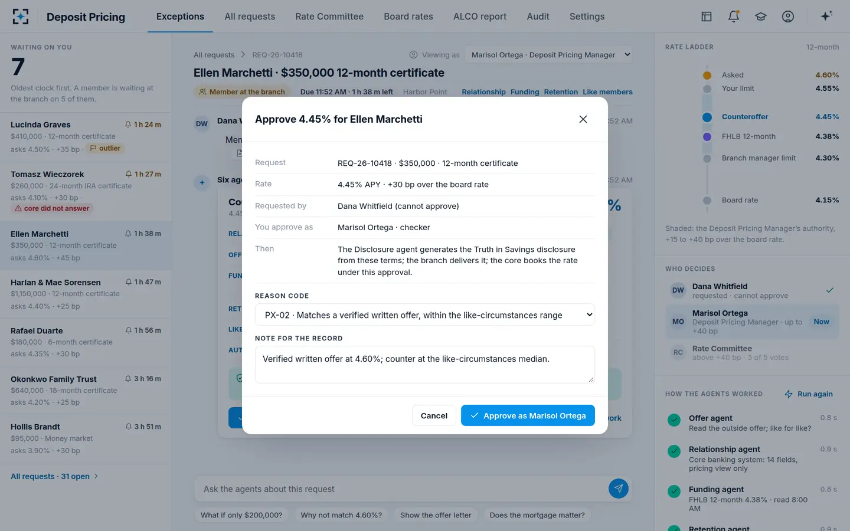The image size is (850, 531).
Task: Click the MO avatar for Marisol Ortega
Action: (678, 322)
